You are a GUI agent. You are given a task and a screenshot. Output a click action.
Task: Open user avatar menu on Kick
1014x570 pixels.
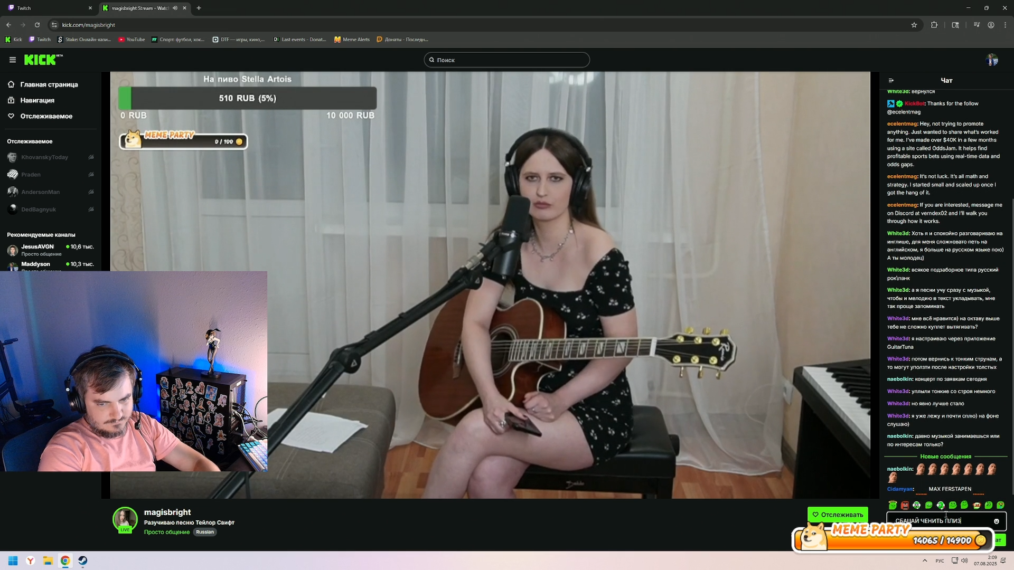pos(992,60)
